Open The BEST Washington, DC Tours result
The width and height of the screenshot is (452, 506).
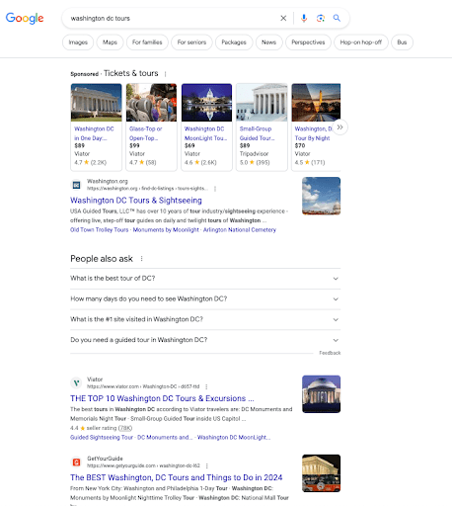click(x=177, y=477)
